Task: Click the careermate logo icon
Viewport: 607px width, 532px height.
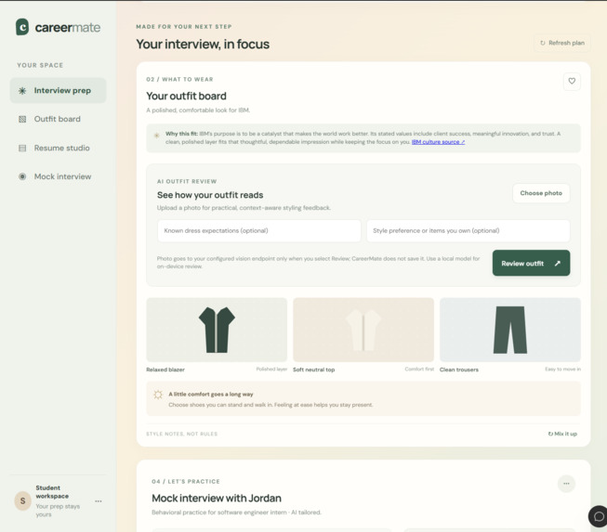Action: point(22,27)
